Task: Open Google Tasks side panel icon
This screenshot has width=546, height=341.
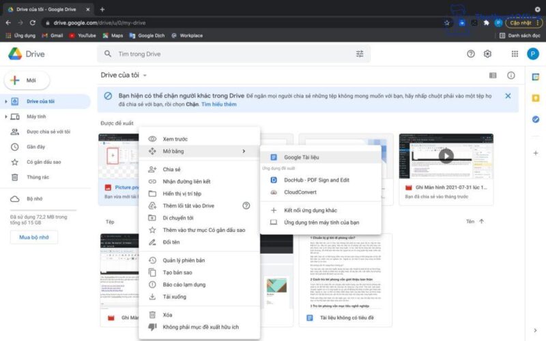Action: point(536,119)
